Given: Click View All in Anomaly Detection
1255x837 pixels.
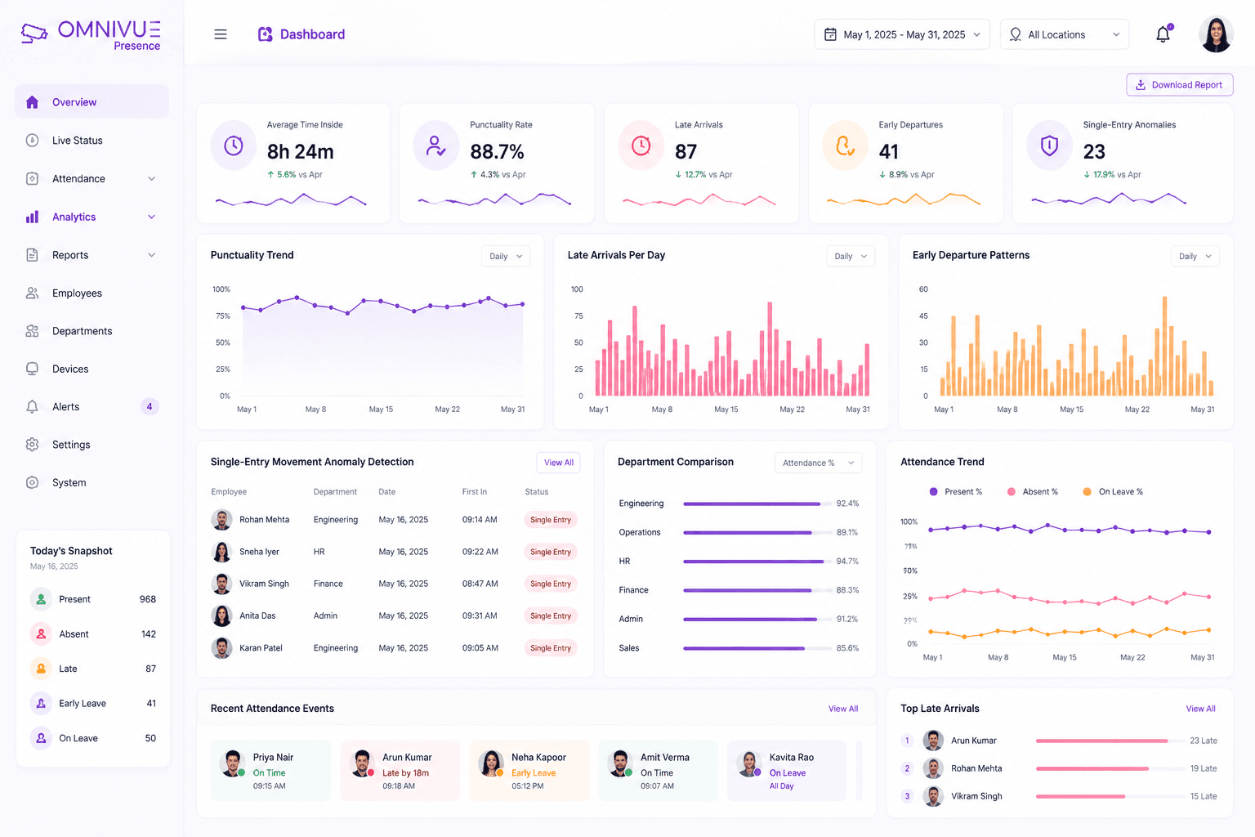Looking at the screenshot, I should [559, 463].
